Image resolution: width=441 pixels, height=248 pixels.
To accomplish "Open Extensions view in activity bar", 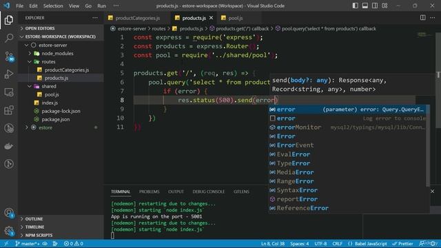I will [x=9, y=110].
